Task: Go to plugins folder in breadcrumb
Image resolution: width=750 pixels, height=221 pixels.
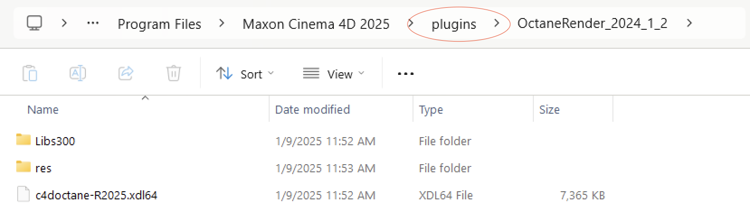Action: click(454, 24)
